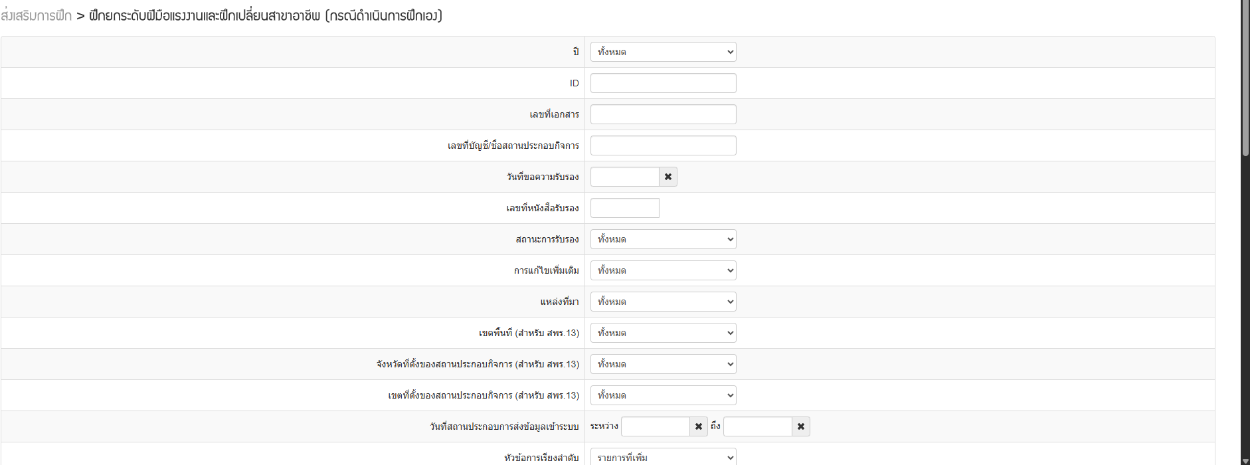Expand the หัวข้อการเรียงลำดับ dropdown
The height and width of the screenshot is (465, 1250).
pyautogui.click(x=663, y=457)
